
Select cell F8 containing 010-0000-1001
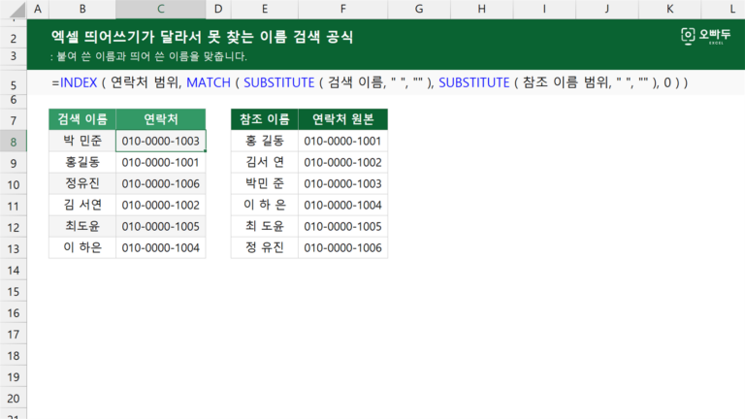pos(342,141)
